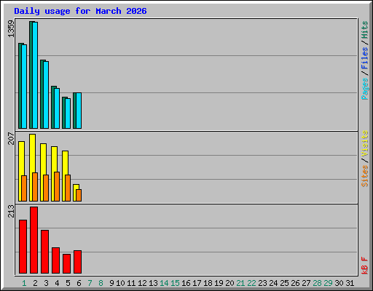Select the tallest red KB bar, day 2

click(34, 240)
